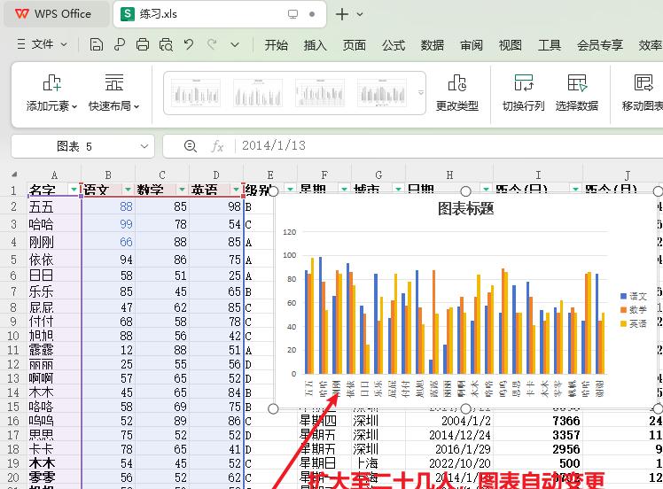The width and height of the screenshot is (663, 489).
Task: Click cell with date 2004/1/2
Action: click(x=449, y=421)
